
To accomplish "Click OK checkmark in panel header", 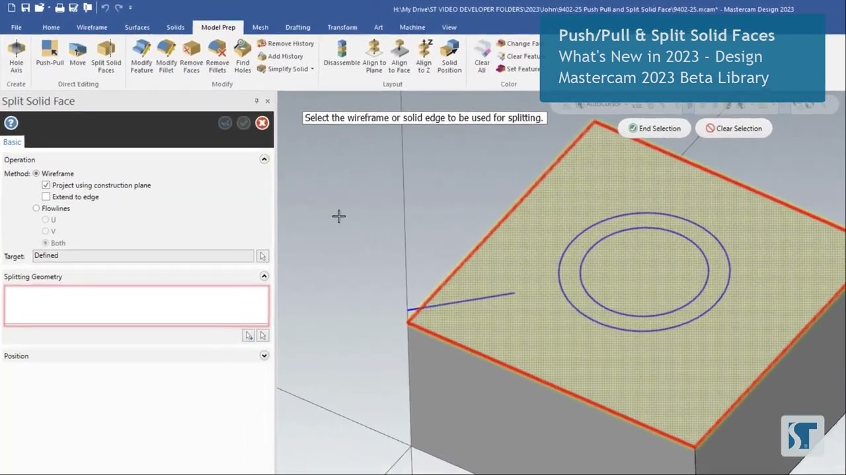I will click(x=244, y=123).
